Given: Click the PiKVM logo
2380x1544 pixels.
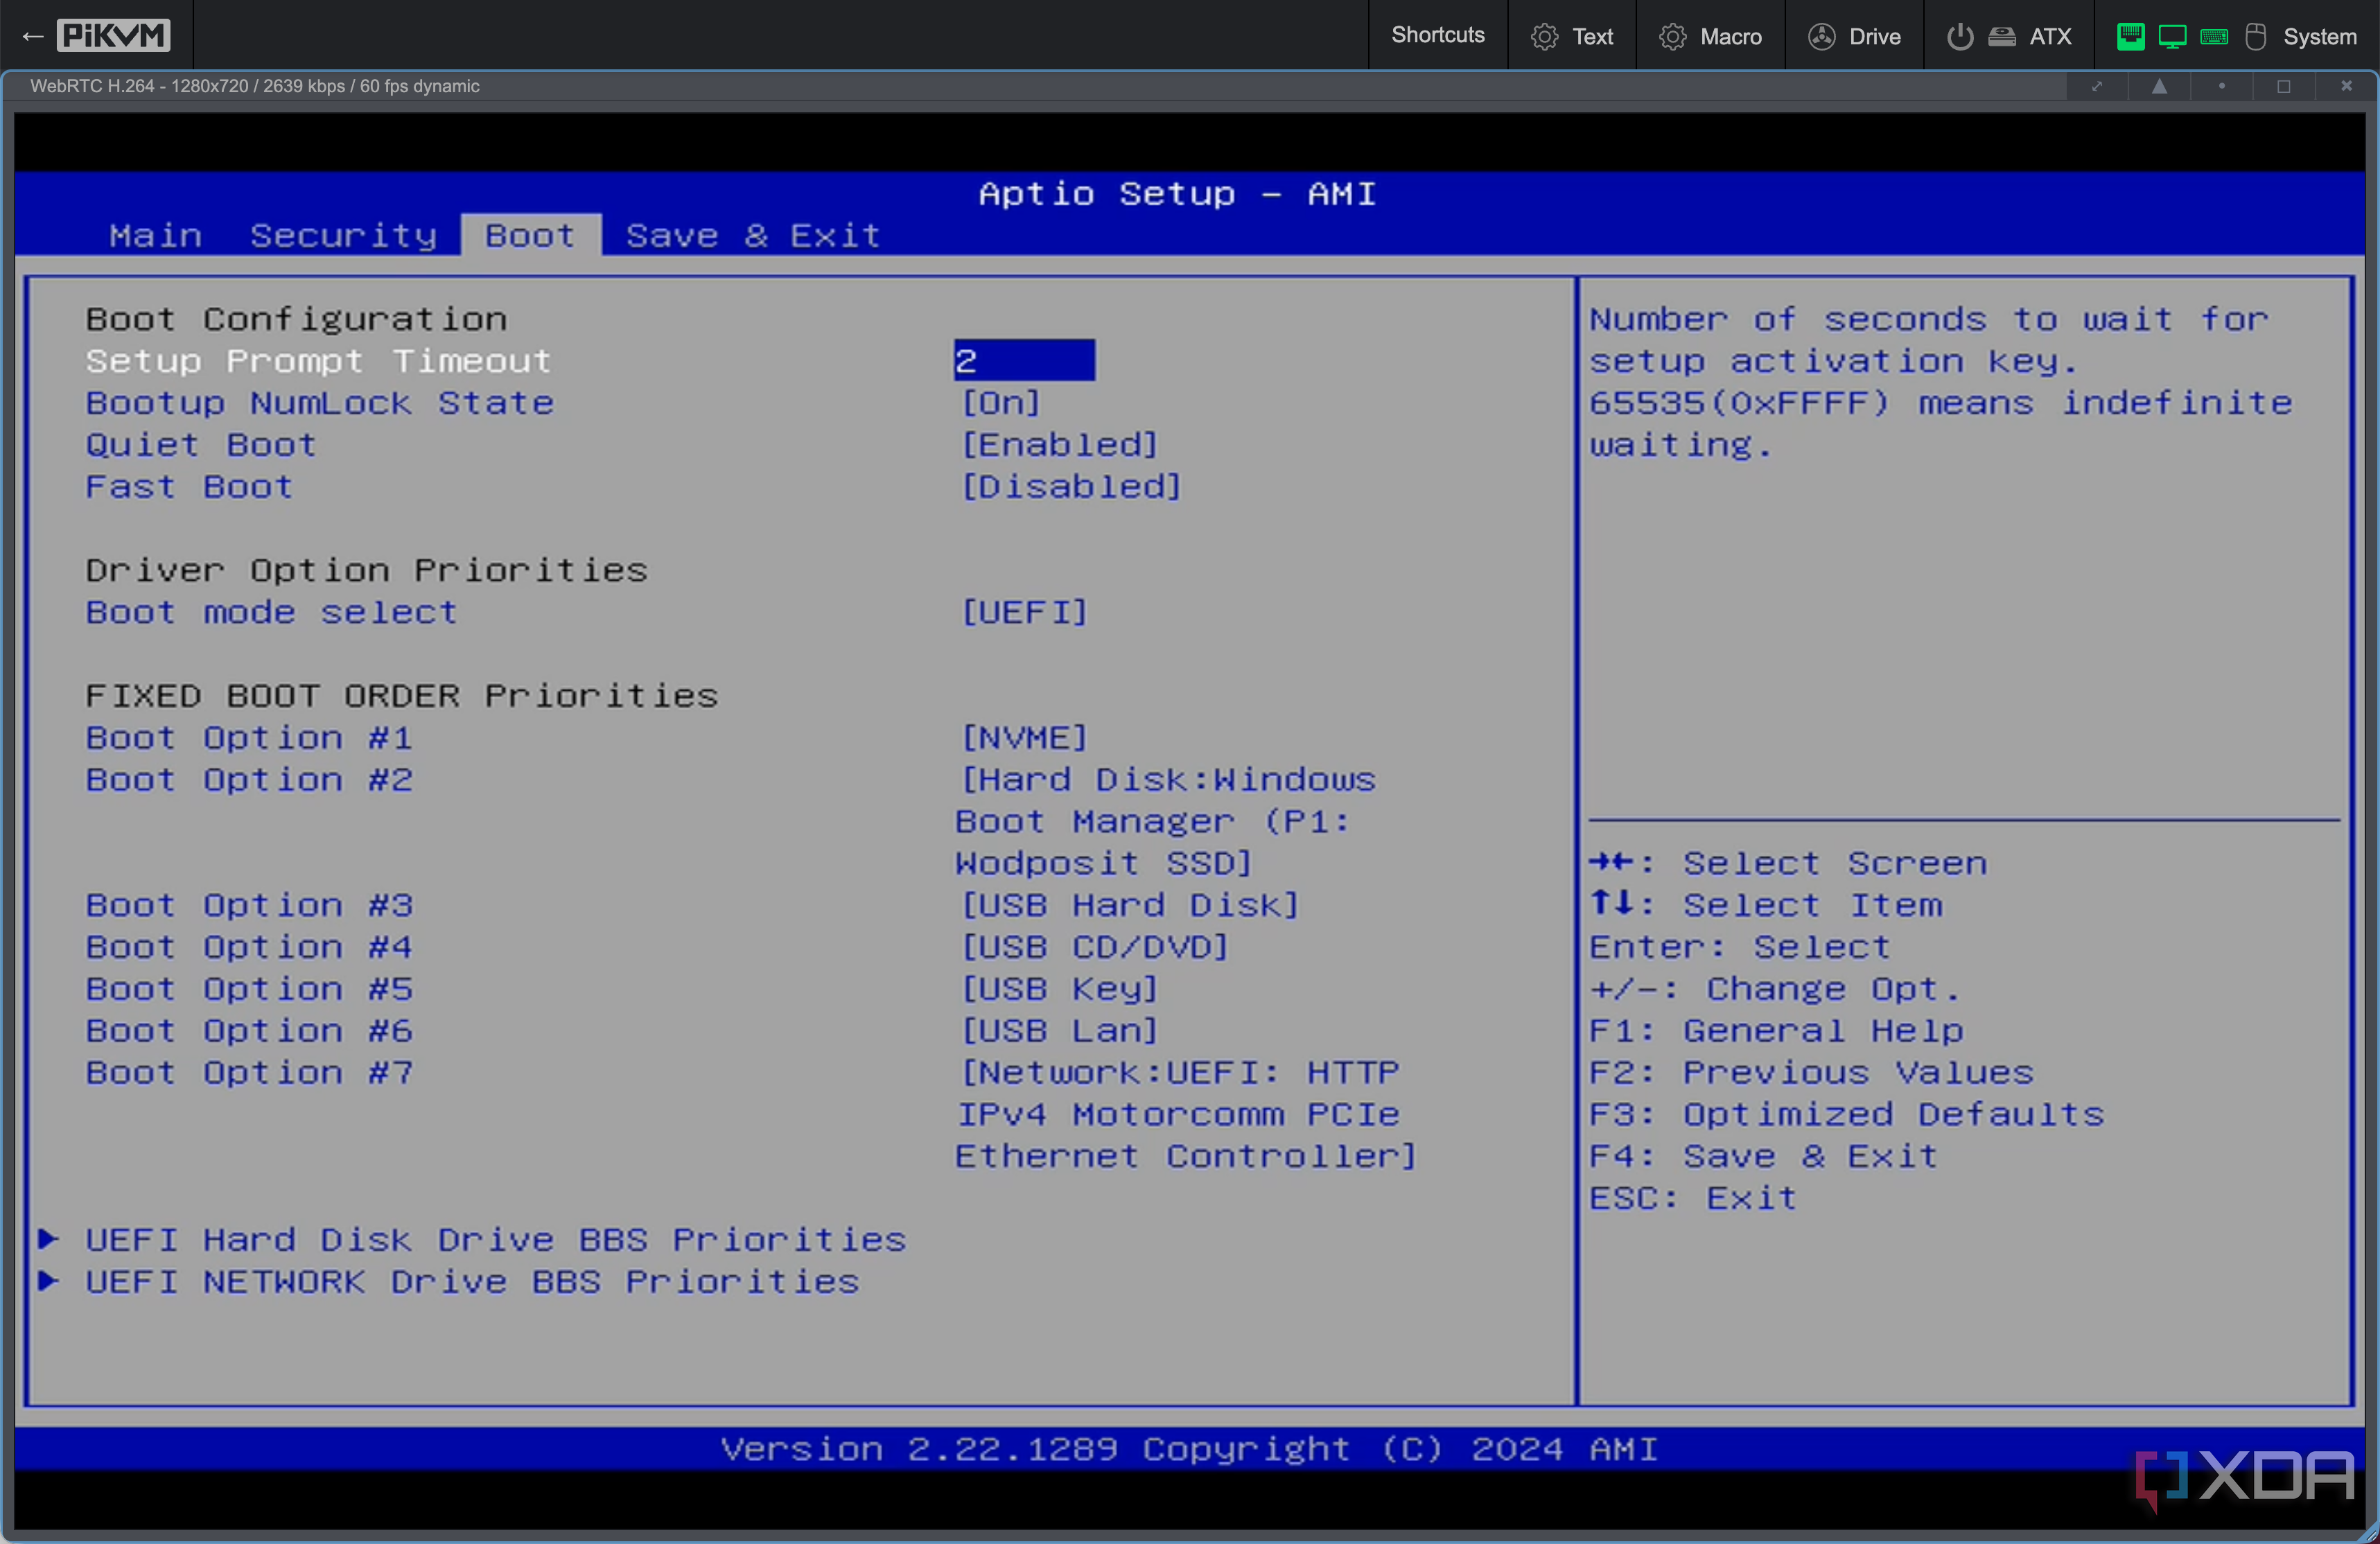Looking at the screenshot, I should coord(113,36).
